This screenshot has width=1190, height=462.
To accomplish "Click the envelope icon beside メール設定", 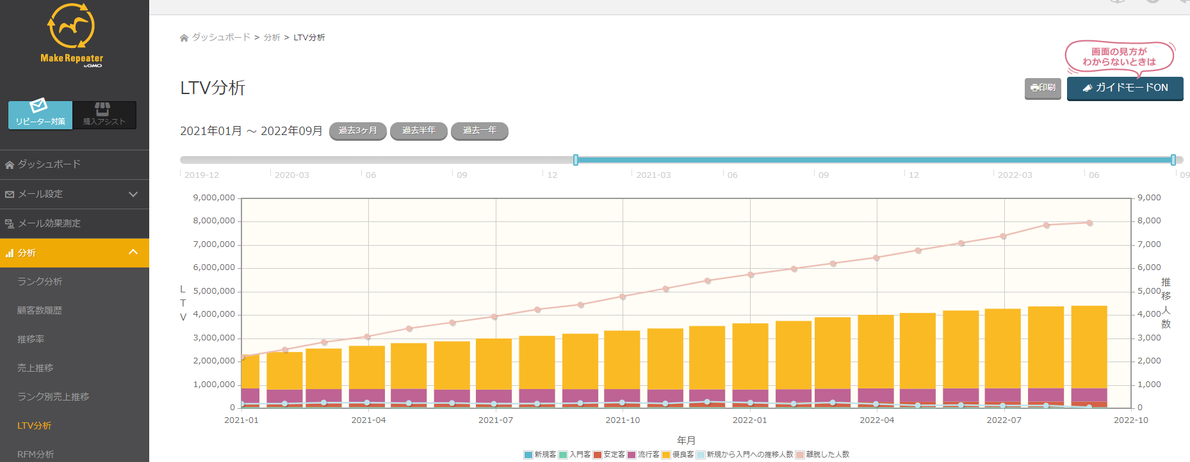I will coord(10,195).
